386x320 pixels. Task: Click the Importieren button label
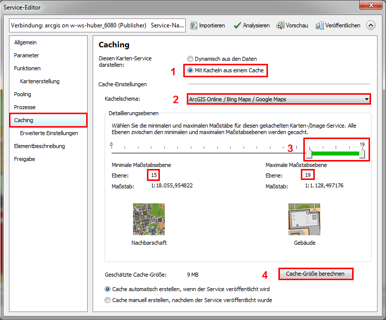point(212,25)
